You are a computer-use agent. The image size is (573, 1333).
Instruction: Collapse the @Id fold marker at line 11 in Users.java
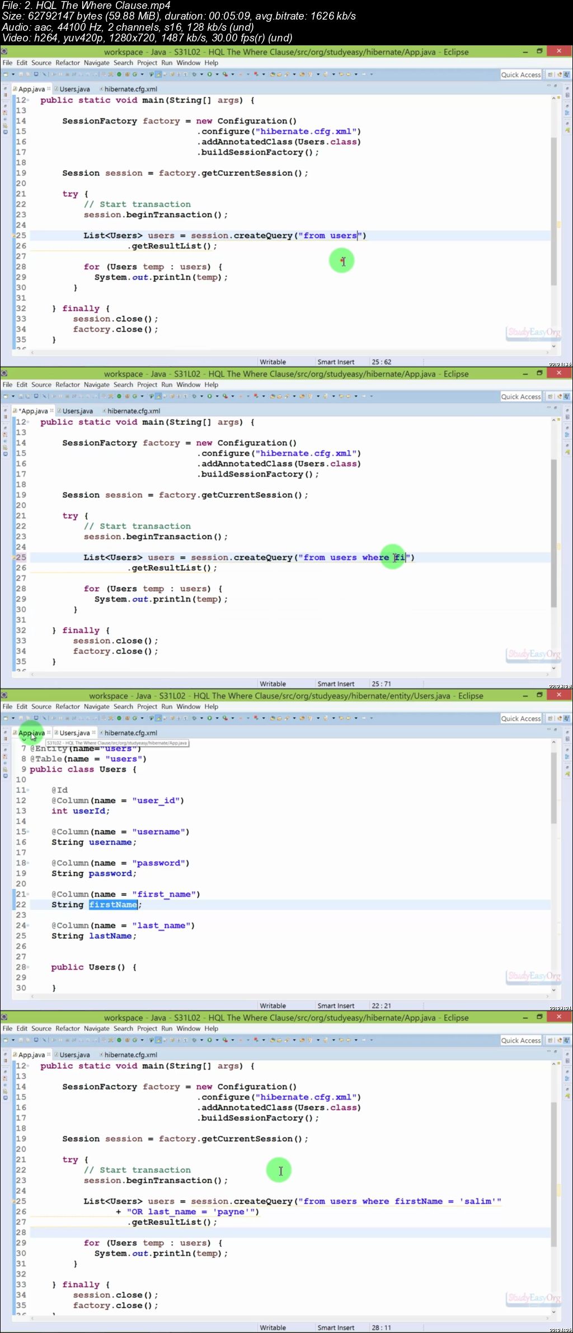tap(27, 790)
